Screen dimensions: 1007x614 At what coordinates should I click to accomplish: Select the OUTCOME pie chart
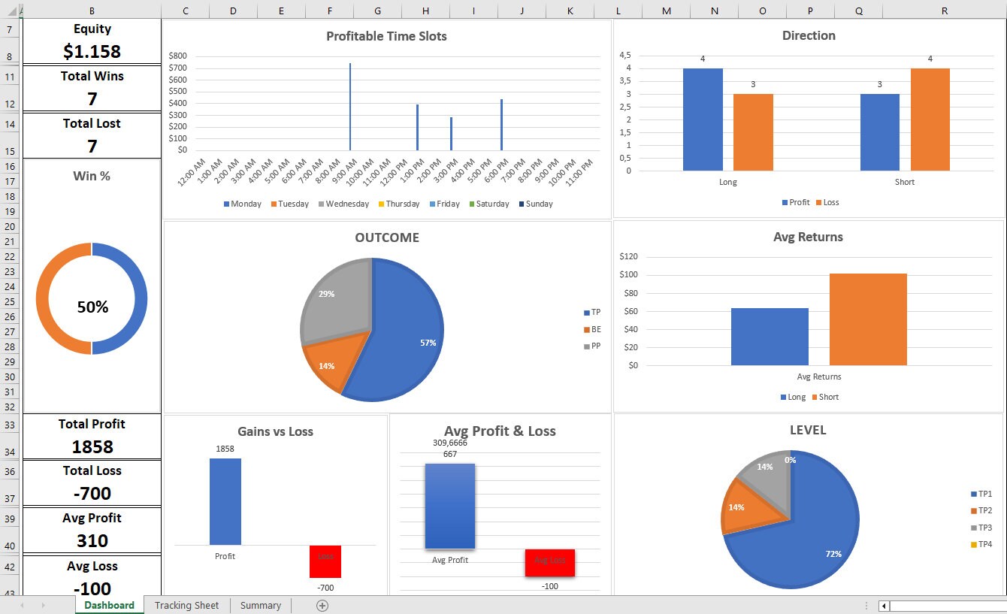click(x=373, y=328)
